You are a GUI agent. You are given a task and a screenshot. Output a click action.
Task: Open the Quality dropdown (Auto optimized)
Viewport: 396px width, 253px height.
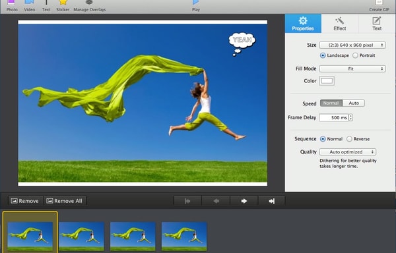(x=348, y=152)
